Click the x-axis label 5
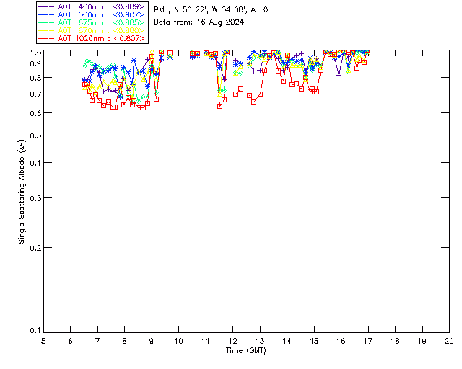This screenshot has height=369, width=462. click(43, 341)
